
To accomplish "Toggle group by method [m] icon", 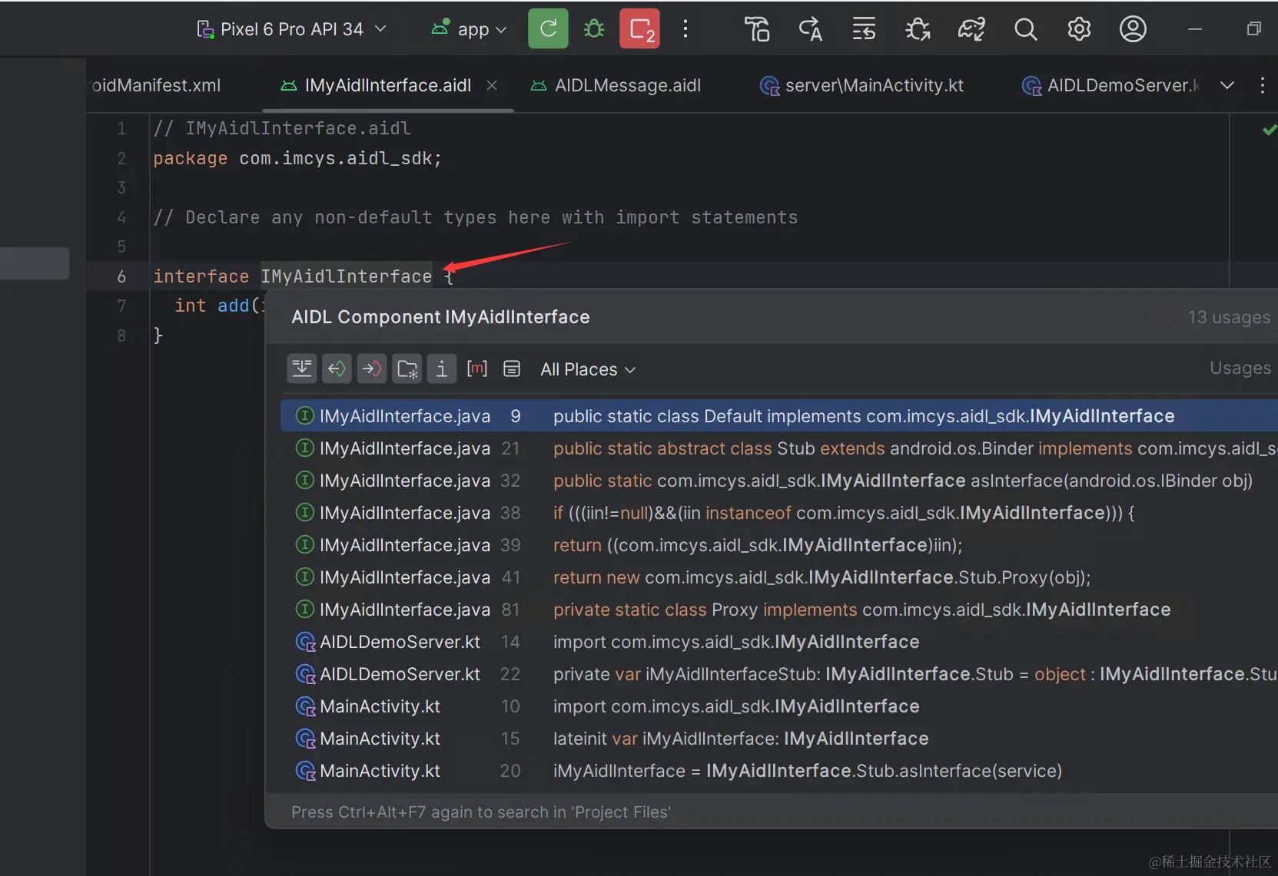I will coord(477,369).
